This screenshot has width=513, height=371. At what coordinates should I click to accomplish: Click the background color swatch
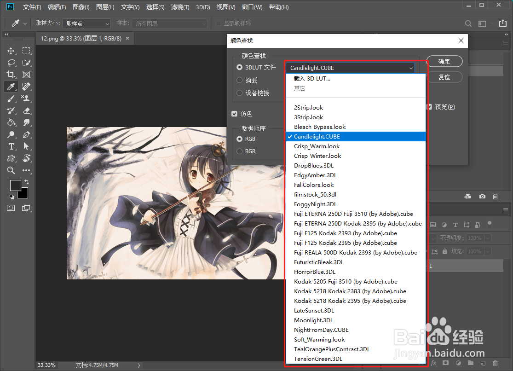pos(24,194)
